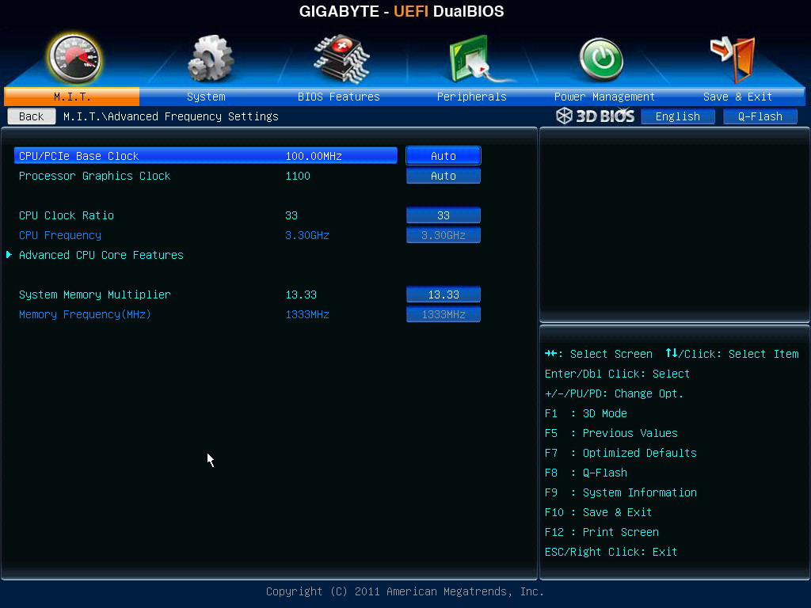Change language with English button
Image resolution: width=811 pixels, height=608 pixels.
click(x=678, y=116)
